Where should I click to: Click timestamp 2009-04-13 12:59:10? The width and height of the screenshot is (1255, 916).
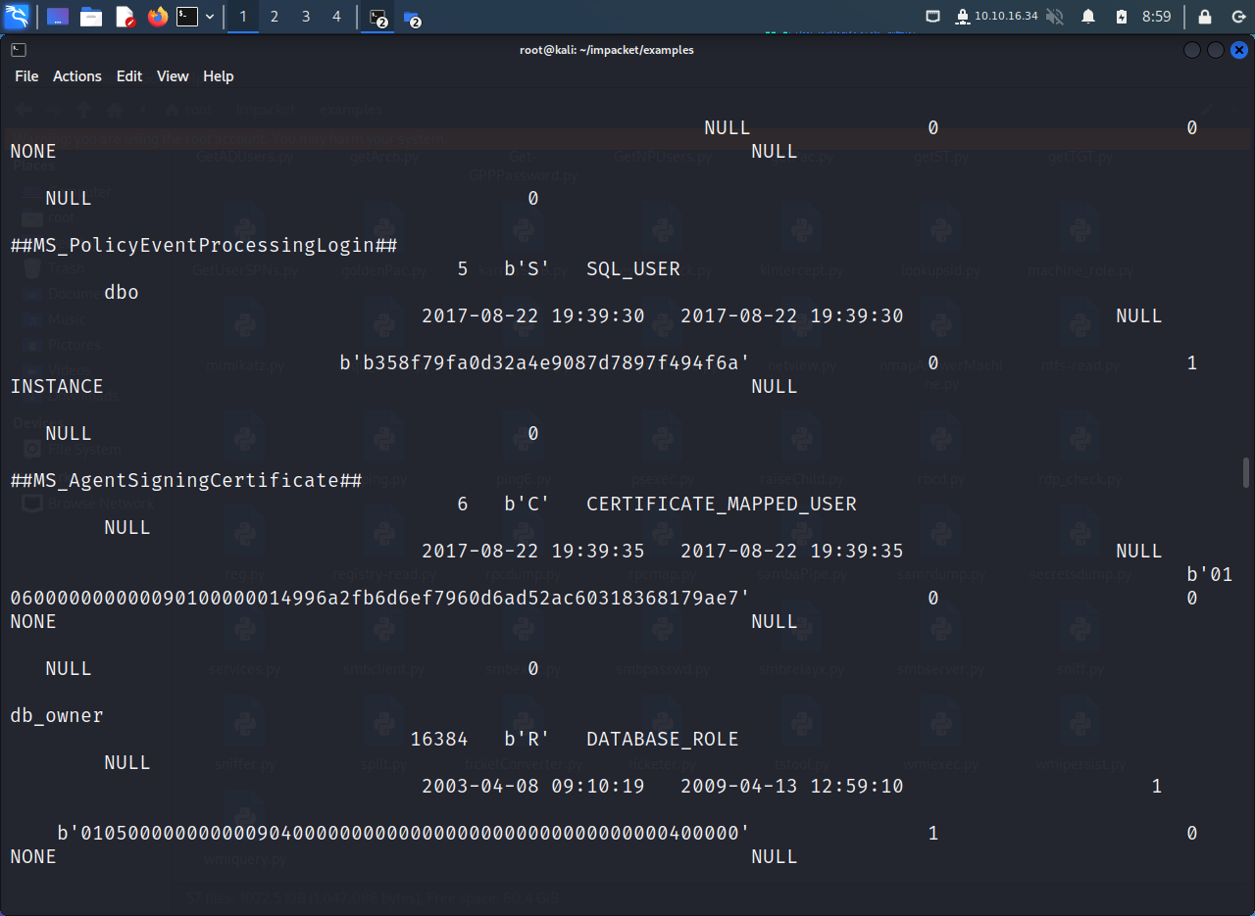[x=792, y=786]
